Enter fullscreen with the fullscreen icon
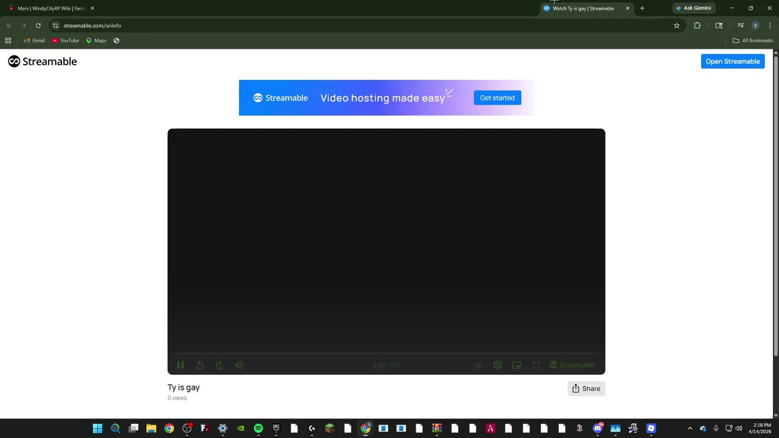This screenshot has height=438, width=779. 536,365
